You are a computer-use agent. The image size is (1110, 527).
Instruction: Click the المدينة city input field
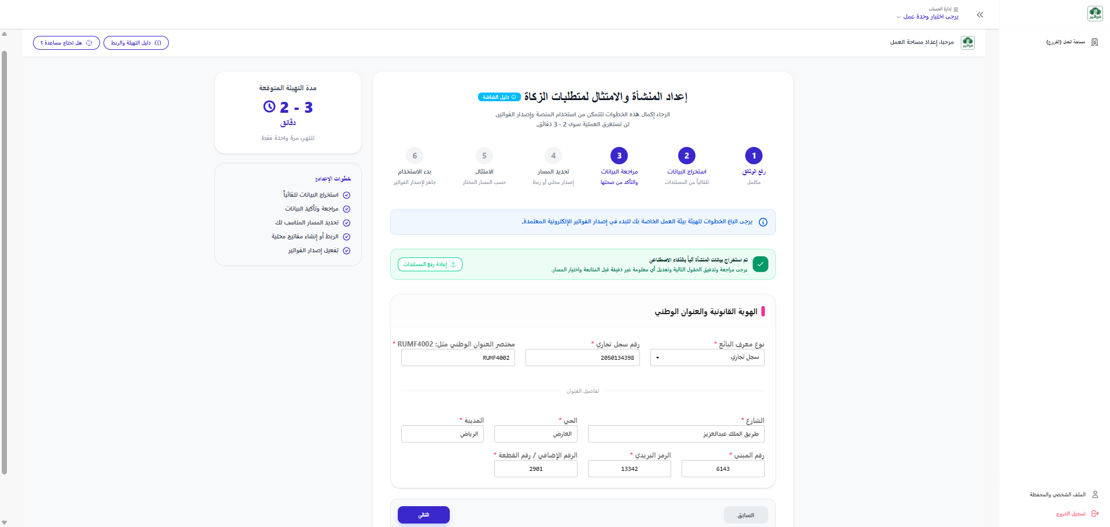[x=442, y=434]
